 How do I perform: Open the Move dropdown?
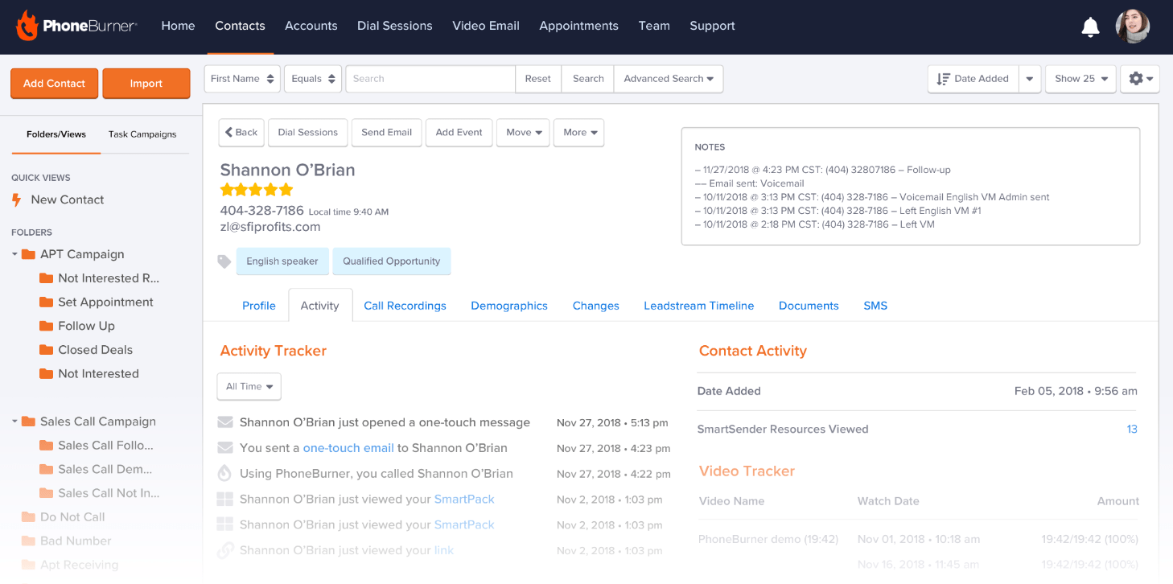click(523, 133)
